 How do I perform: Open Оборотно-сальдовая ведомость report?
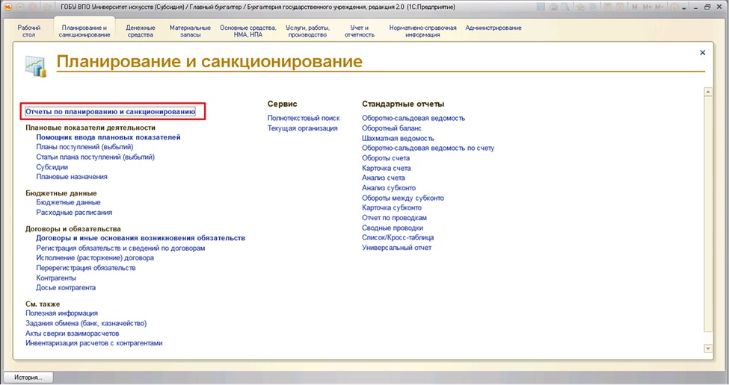pos(413,118)
